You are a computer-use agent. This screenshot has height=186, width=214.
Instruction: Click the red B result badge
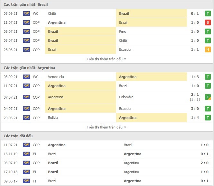pos(208,22)
